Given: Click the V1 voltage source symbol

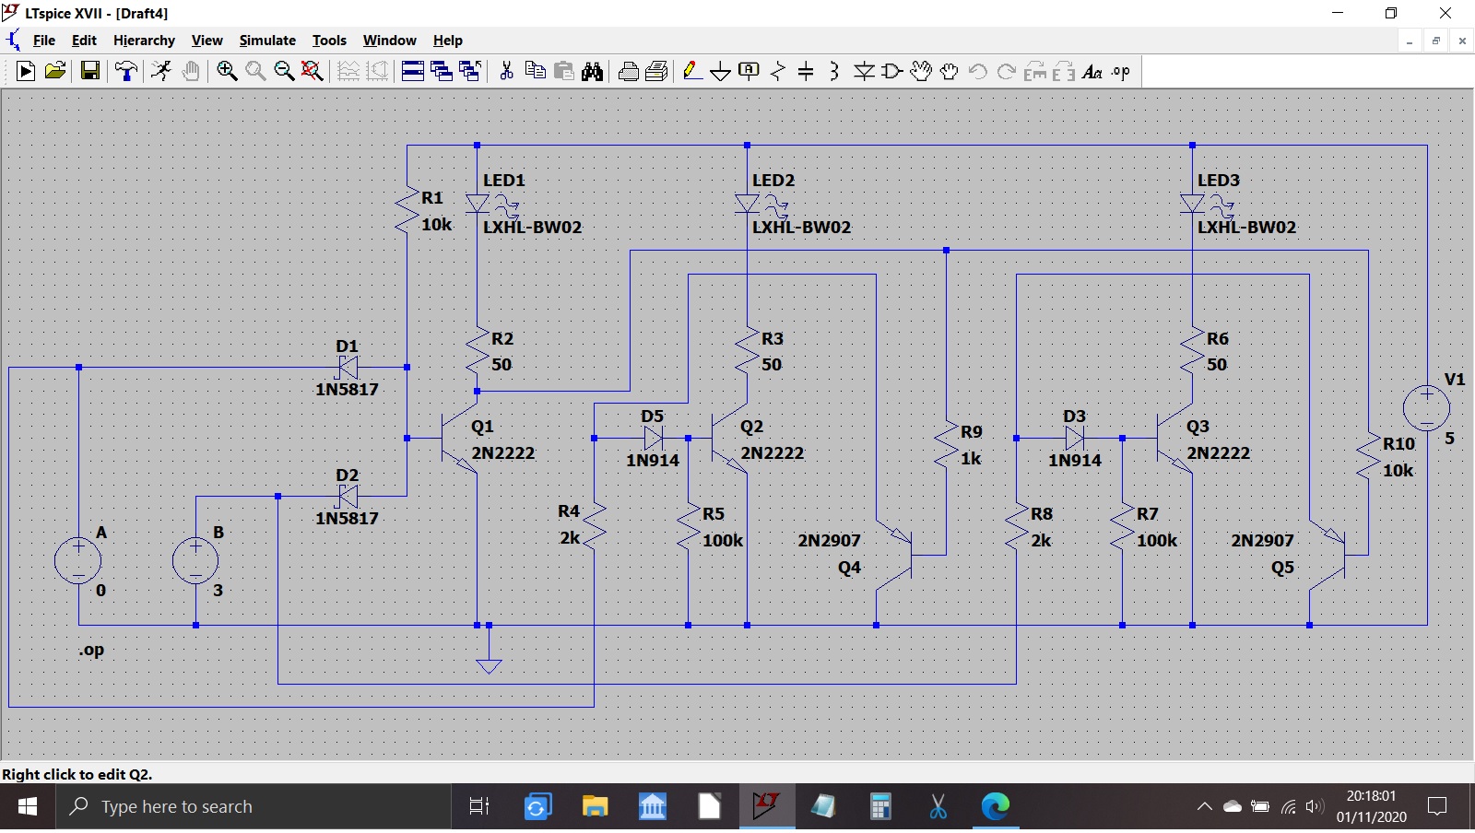Looking at the screenshot, I should 1427,407.
